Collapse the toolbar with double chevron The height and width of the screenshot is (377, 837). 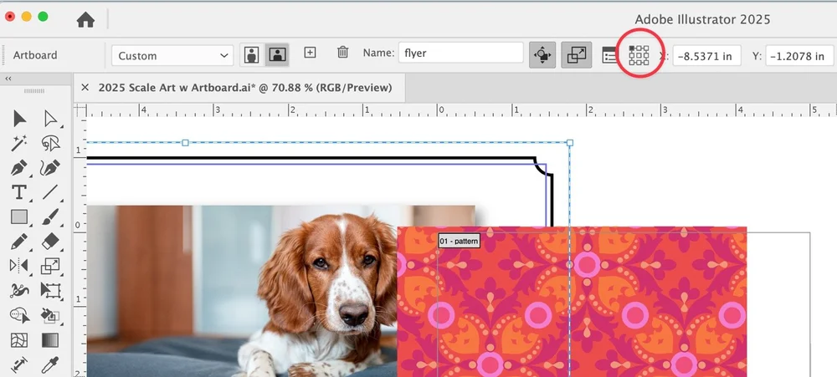tap(8, 79)
